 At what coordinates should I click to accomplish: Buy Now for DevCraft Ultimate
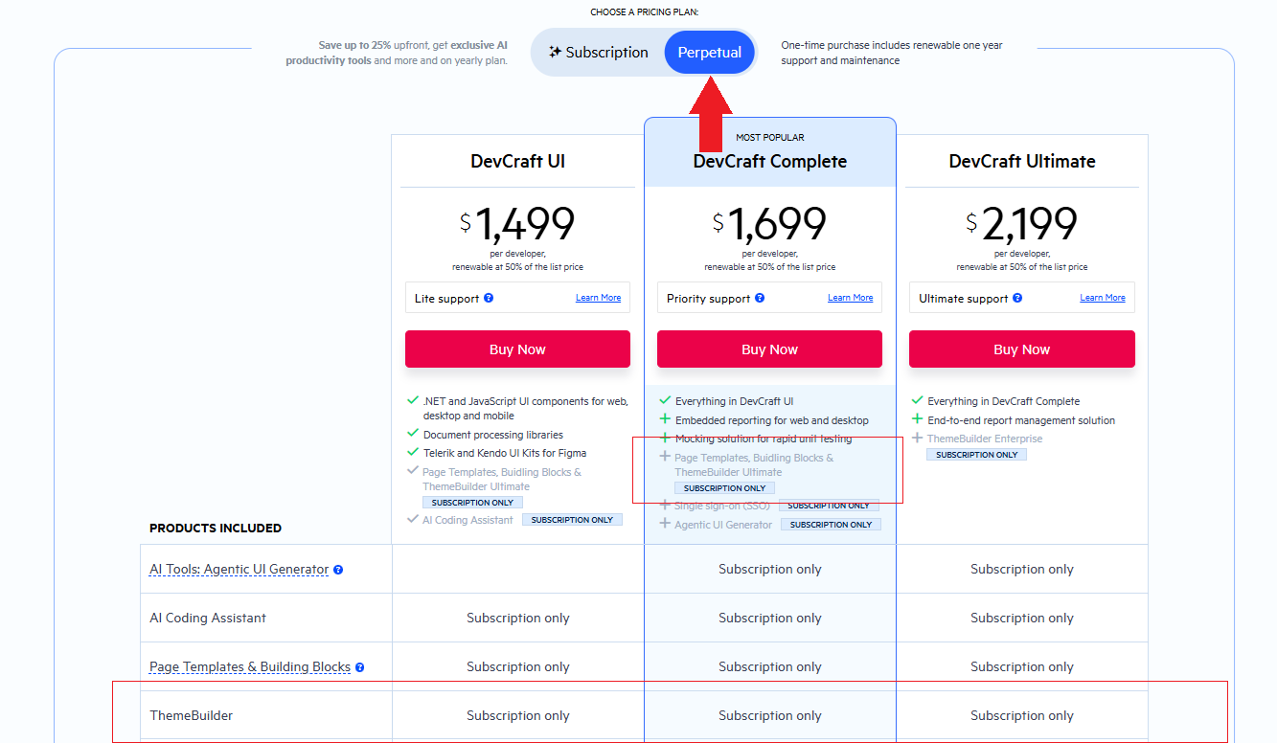(1021, 349)
